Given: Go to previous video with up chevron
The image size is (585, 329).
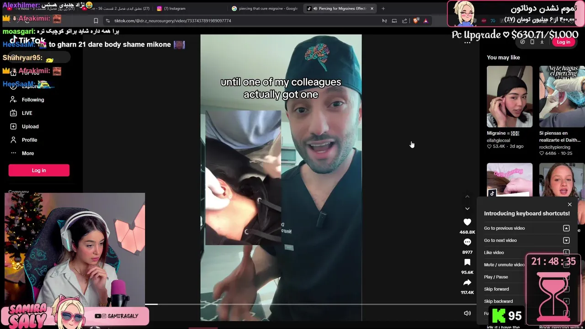Looking at the screenshot, I should 467,196.
